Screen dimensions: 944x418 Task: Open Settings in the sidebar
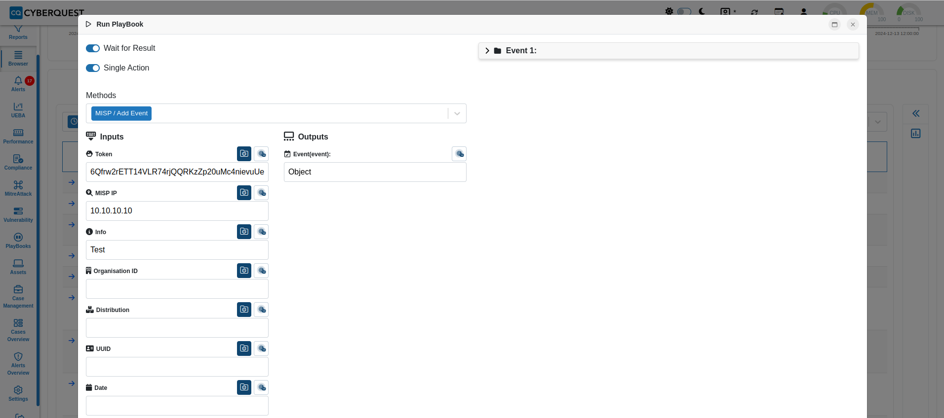(x=18, y=393)
